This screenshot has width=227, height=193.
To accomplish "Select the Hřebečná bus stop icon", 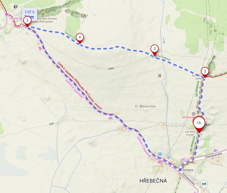I will tap(180, 170).
